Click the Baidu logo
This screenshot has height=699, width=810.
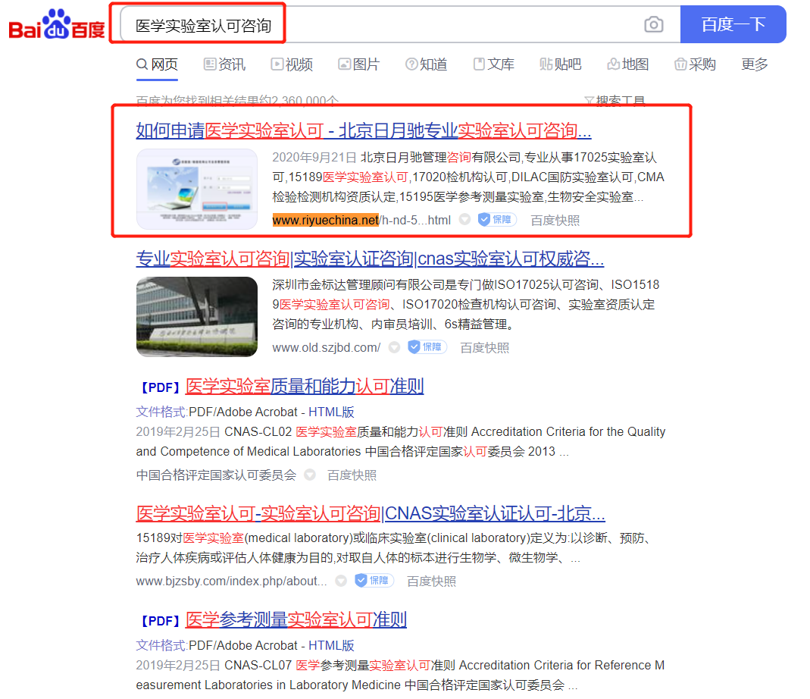56,25
